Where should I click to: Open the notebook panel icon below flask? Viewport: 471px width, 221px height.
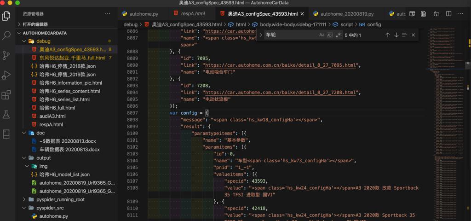point(6,134)
